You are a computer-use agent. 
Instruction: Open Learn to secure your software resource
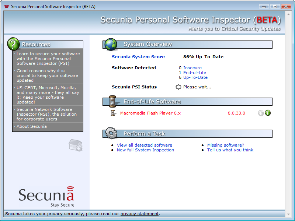point(48,59)
